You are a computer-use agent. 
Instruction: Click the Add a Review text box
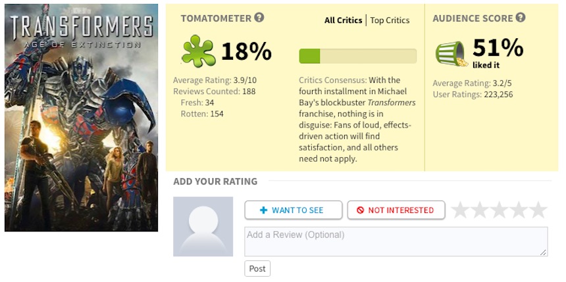396,241
